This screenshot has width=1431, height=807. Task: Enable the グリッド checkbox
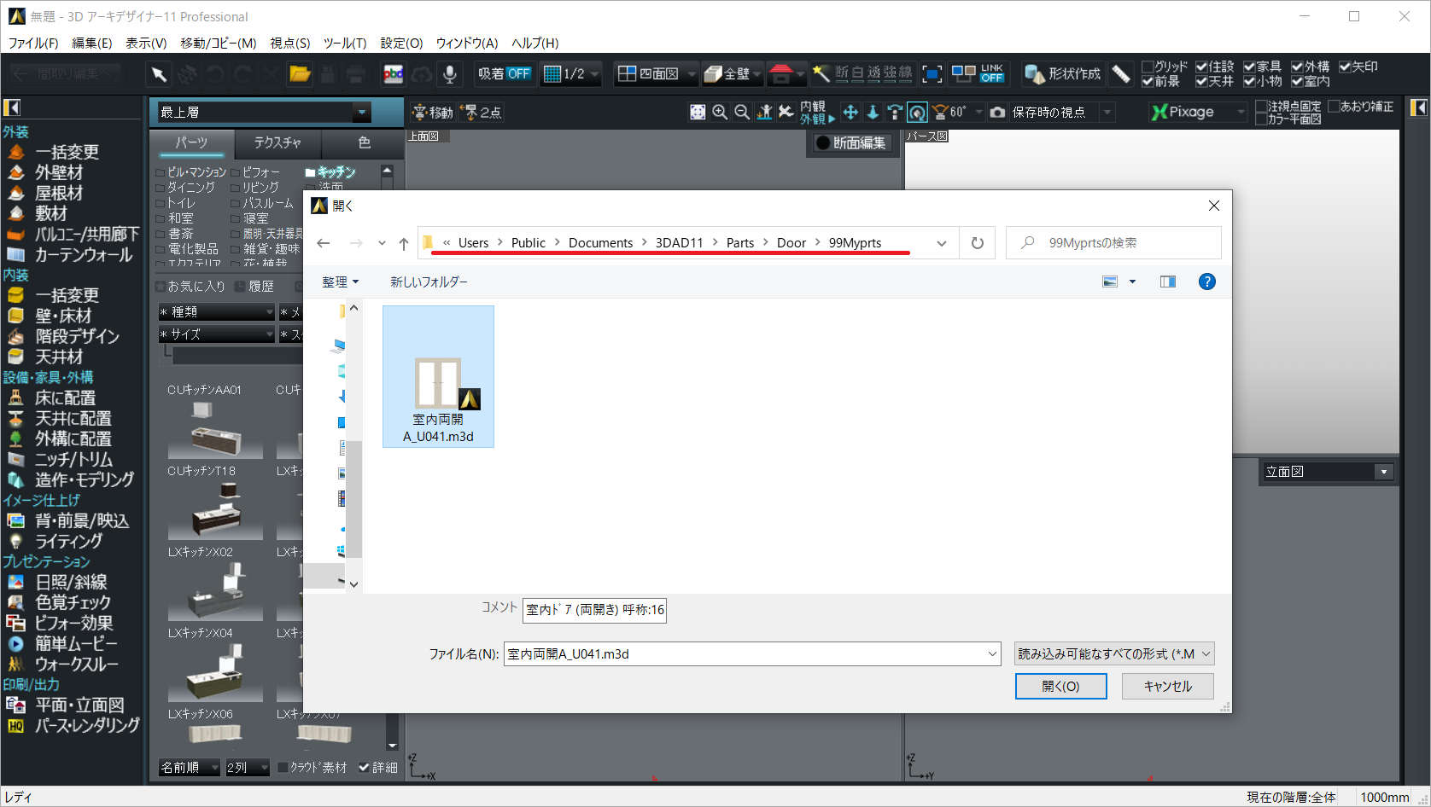[1148, 67]
